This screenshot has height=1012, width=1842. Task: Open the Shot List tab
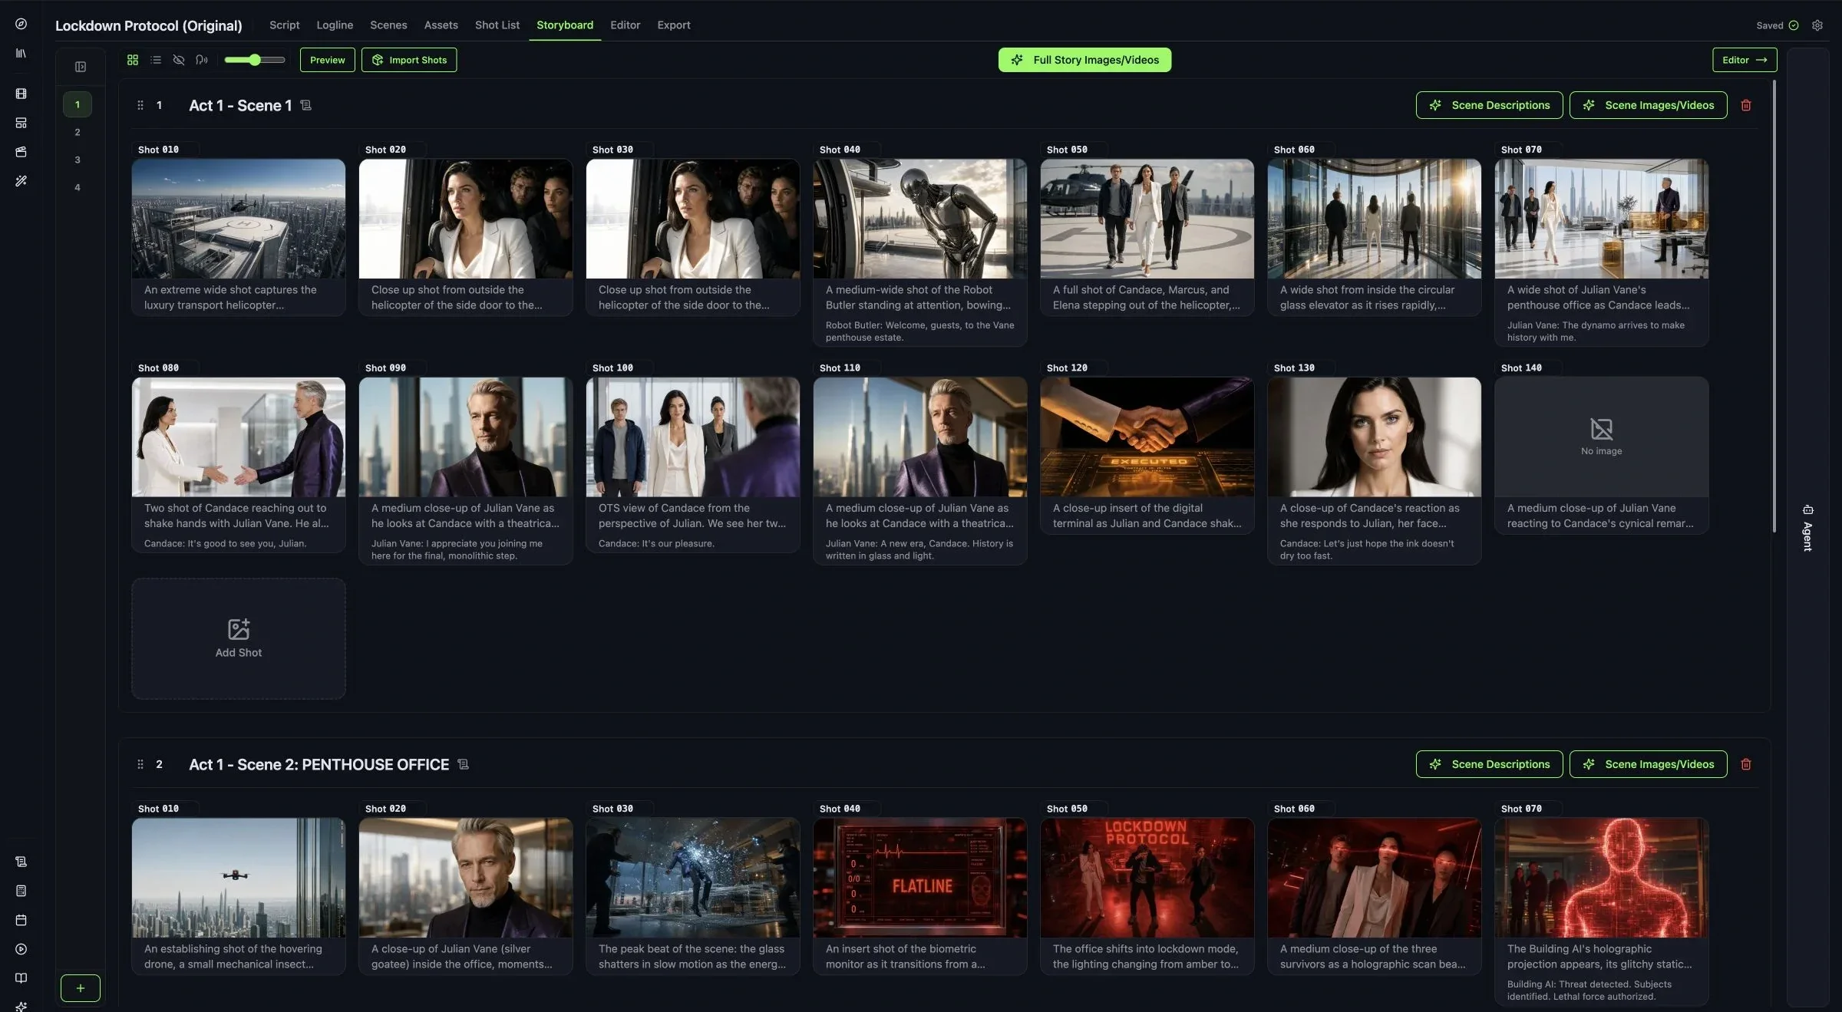point(497,25)
